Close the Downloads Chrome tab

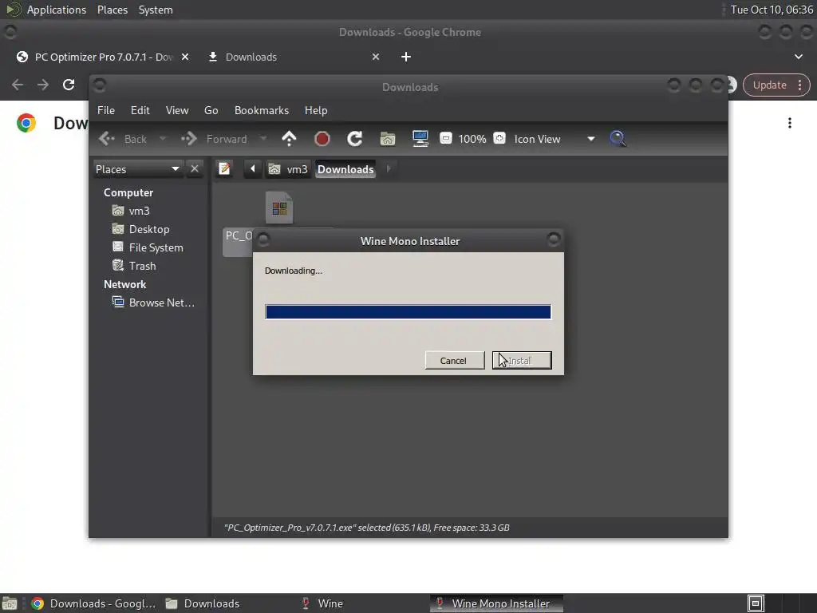click(x=376, y=57)
